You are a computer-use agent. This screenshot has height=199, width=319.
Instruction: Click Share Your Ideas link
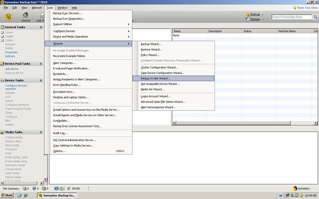point(307,8)
